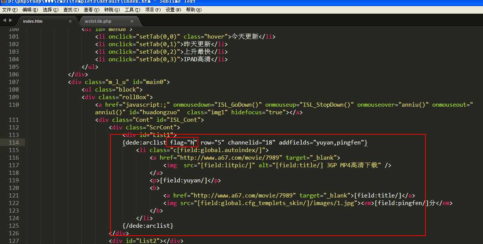Open the 文件(F) menu

click(10, 10)
